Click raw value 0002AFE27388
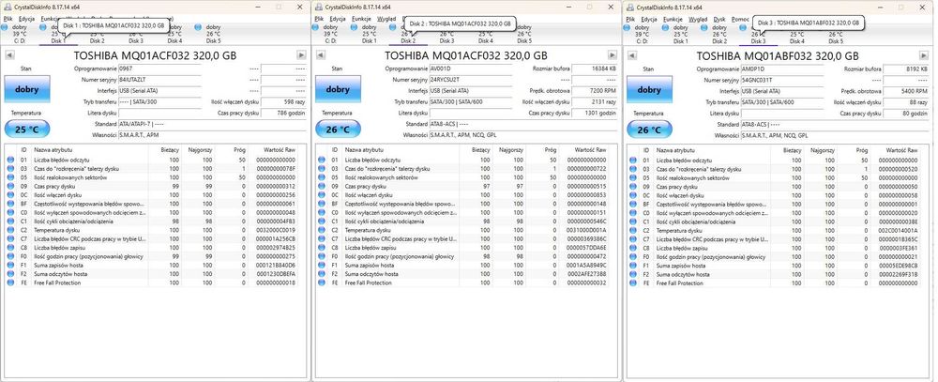 pyautogui.click(x=587, y=274)
